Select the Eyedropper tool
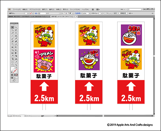 (x=13, y=56)
